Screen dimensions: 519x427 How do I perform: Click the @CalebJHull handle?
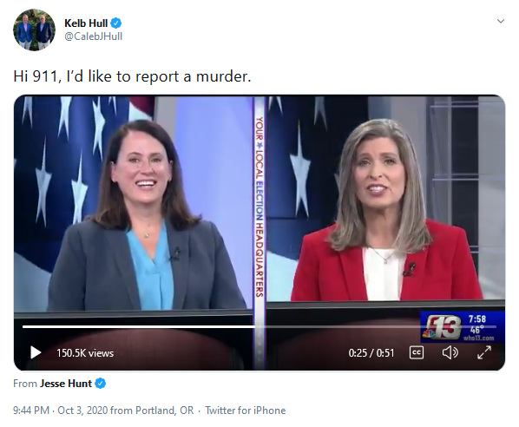[x=94, y=36]
